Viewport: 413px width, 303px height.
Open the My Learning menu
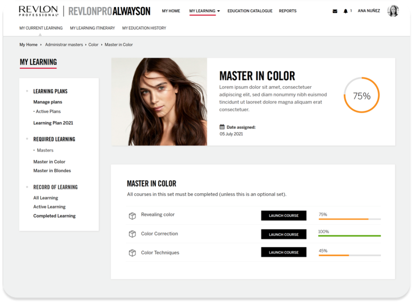[202, 11]
